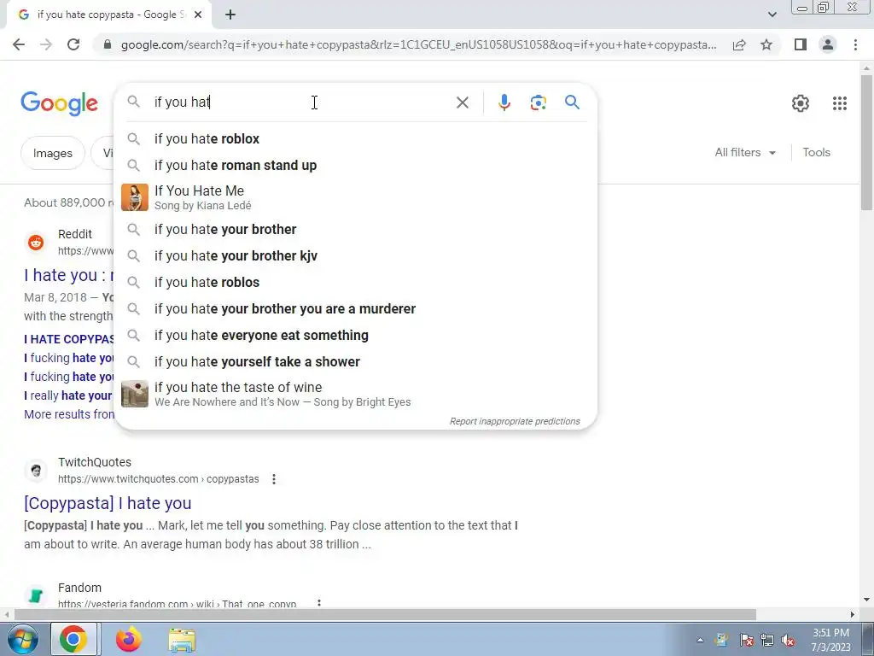Toggle Chrome side panel
The width and height of the screenshot is (874, 656).
[x=801, y=44]
